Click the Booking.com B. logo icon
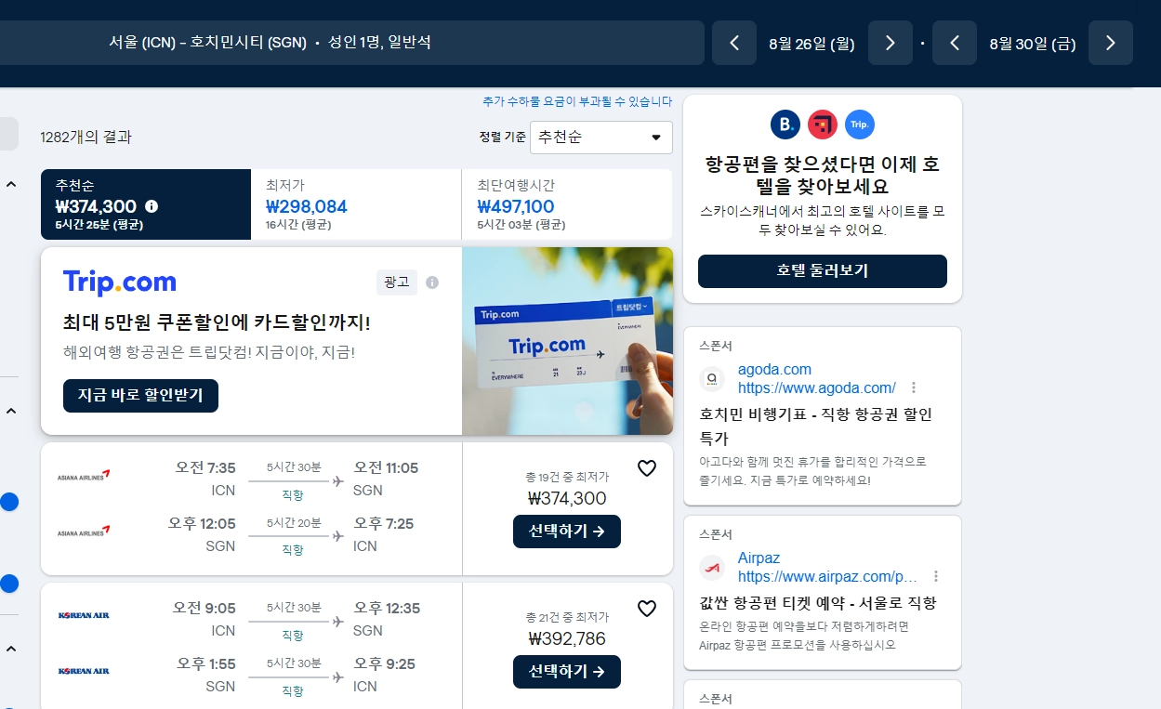 point(785,125)
